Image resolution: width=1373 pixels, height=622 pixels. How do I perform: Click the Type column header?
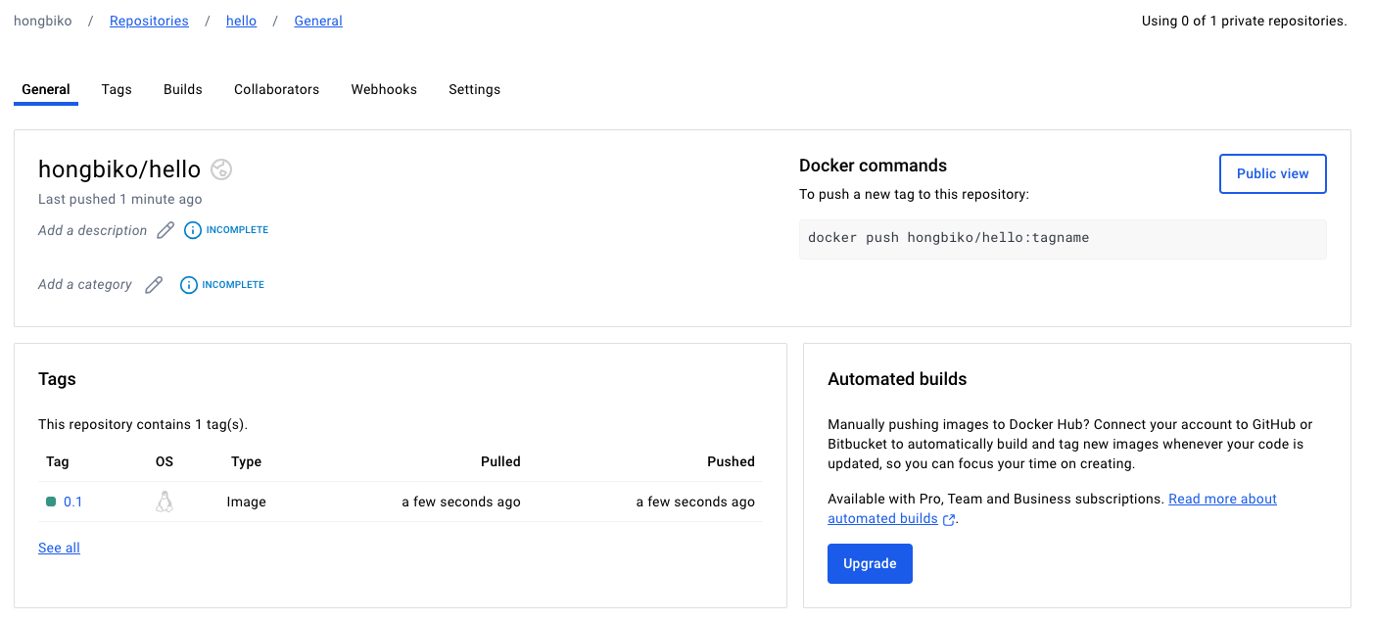pos(246,461)
